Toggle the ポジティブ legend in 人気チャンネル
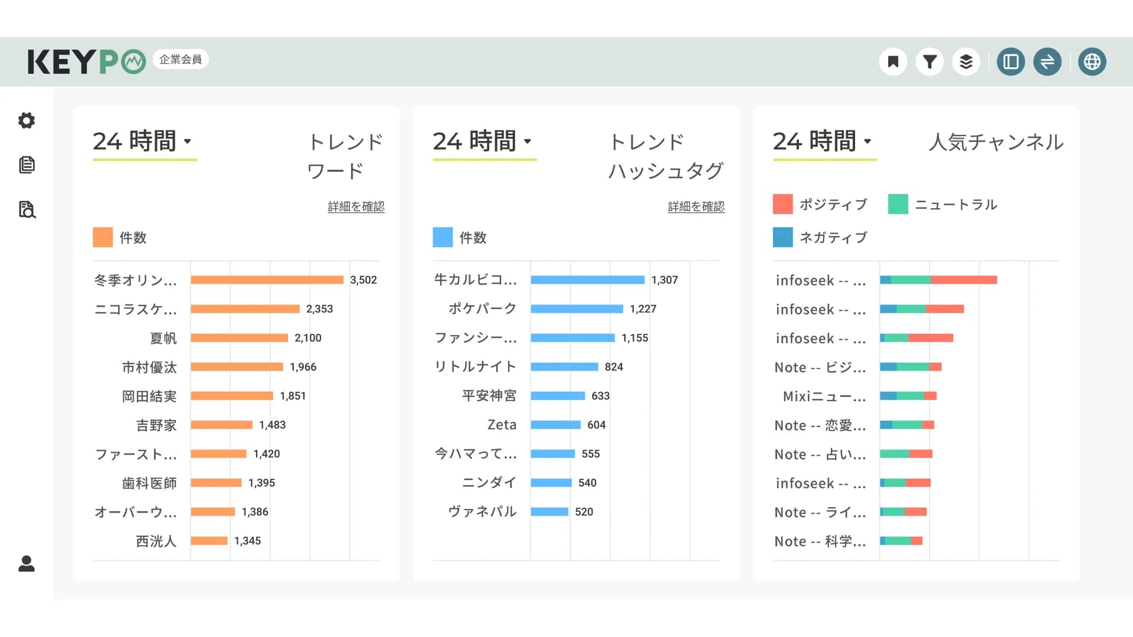Viewport: 1133px width, 637px height. click(820, 204)
